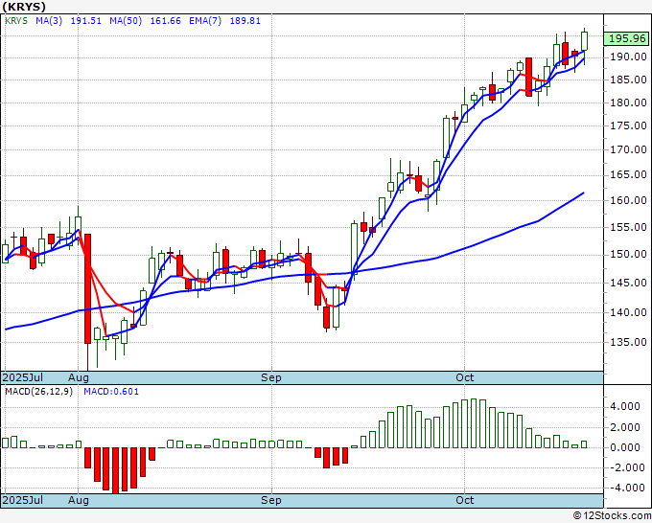Viewport: 652px width, 523px height.
Task: Click the 161.66 MA(50) value
Action: [165, 21]
